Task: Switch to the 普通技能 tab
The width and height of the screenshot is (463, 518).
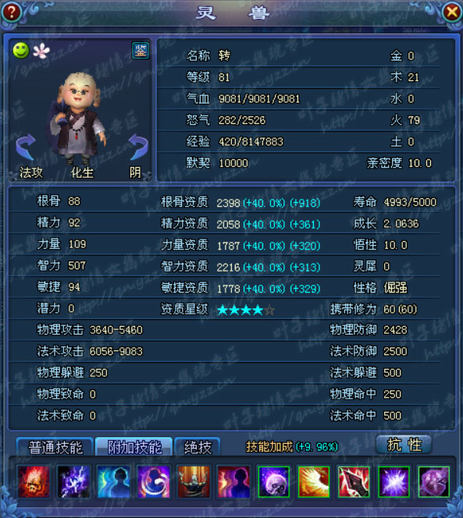Action: pos(55,447)
